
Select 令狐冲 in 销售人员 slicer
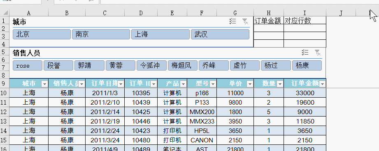151,66
